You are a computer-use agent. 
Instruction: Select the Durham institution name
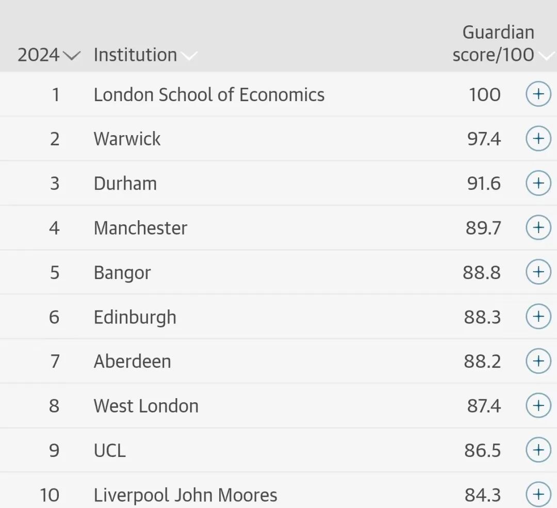[x=125, y=184]
